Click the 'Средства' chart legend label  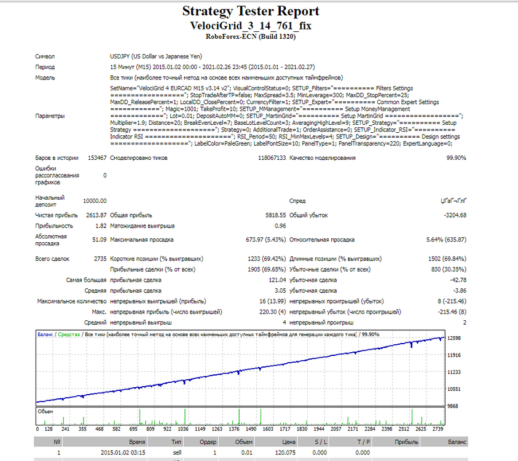point(69,334)
